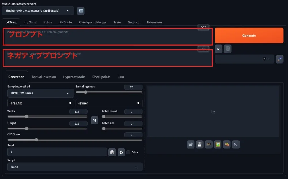Open the Extensions tab
The height and width of the screenshot is (179, 288).
click(x=155, y=22)
